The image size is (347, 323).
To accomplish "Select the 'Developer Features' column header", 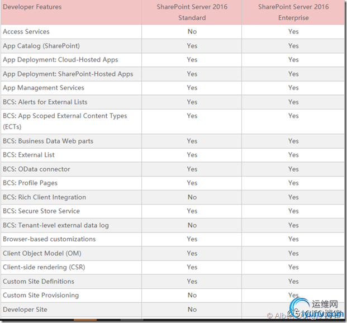I will 32,7.
